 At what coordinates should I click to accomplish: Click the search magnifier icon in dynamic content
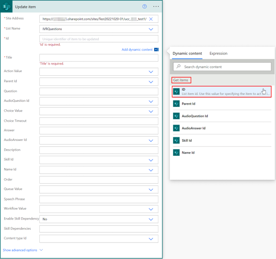coord(178,67)
